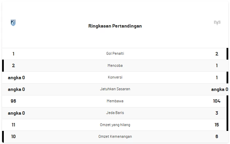Click away value 3 for Jeda Baris
Screen dimensions: 230x144
(217, 113)
